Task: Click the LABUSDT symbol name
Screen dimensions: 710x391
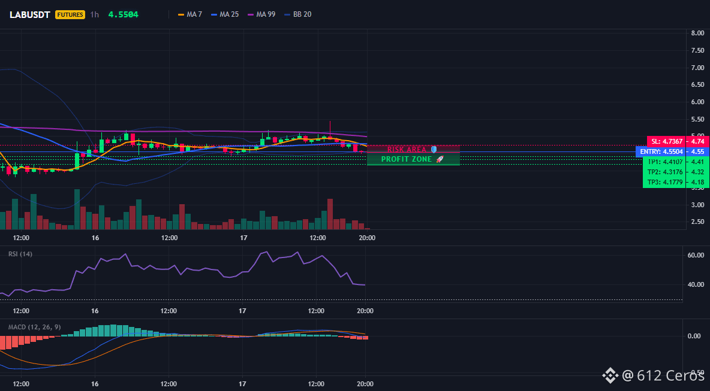Action: click(30, 14)
